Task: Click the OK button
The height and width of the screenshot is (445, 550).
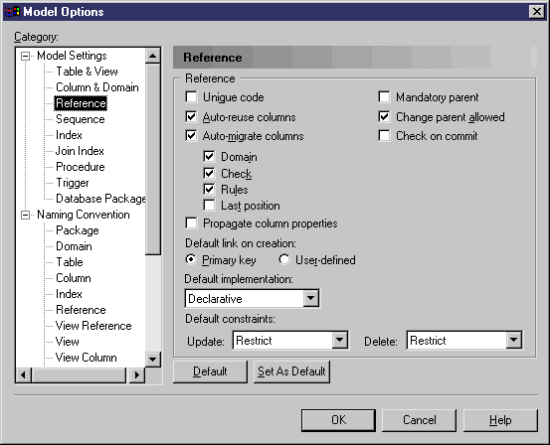Action: click(x=338, y=420)
